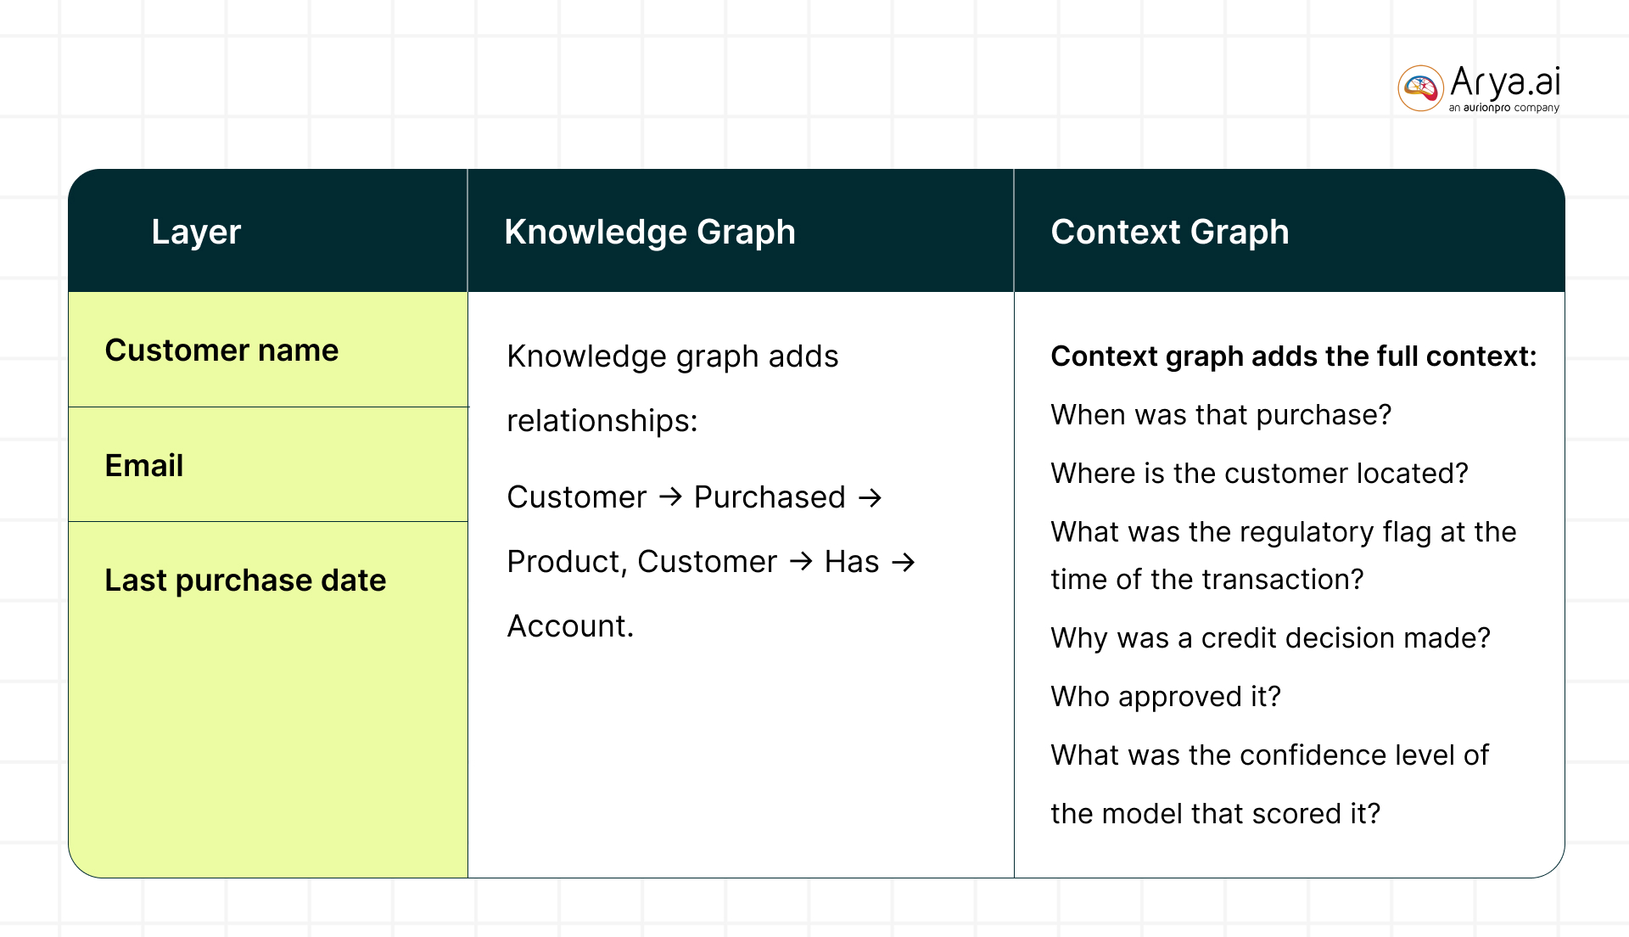Click the Arya.ai brain logo icon
The width and height of the screenshot is (1629, 937).
point(1420,88)
